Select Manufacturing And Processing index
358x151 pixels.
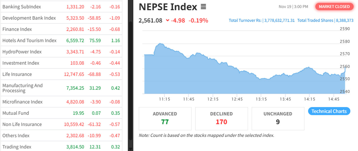coord(23,88)
